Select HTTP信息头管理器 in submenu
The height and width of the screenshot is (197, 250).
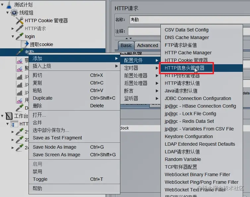[202, 68]
